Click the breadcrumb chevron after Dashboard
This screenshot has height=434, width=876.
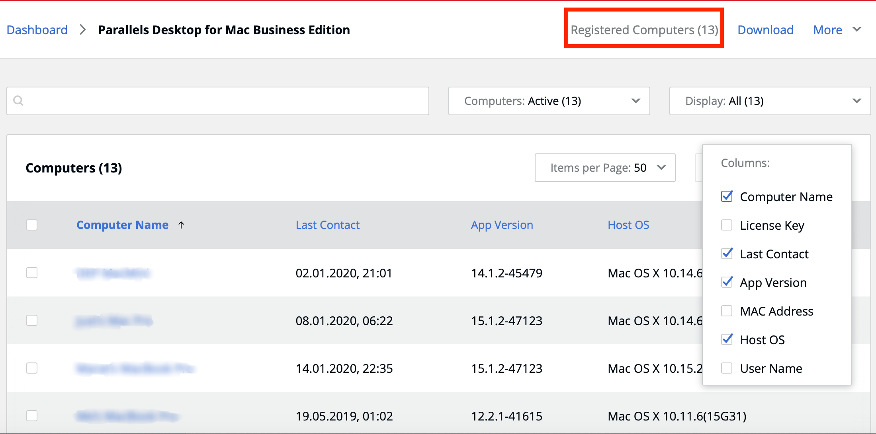click(83, 30)
